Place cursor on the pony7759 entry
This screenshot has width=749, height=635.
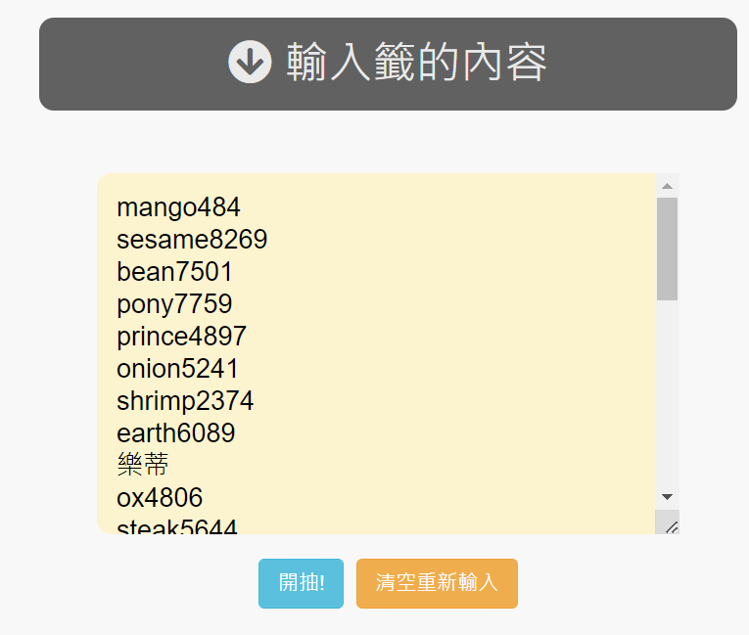pos(174,304)
